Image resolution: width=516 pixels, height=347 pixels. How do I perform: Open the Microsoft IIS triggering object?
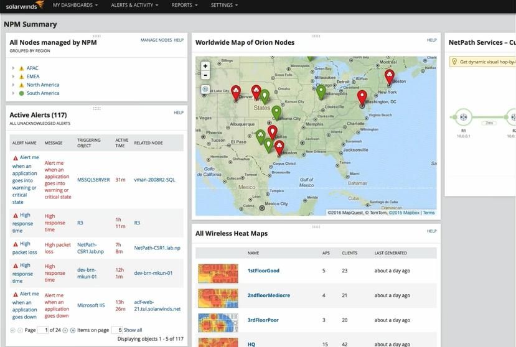[x=91, y=305]
